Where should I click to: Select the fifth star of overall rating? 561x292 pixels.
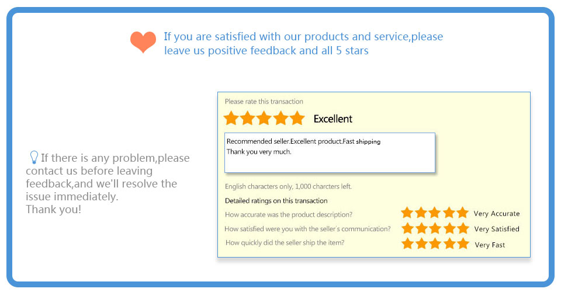point(297,119)
